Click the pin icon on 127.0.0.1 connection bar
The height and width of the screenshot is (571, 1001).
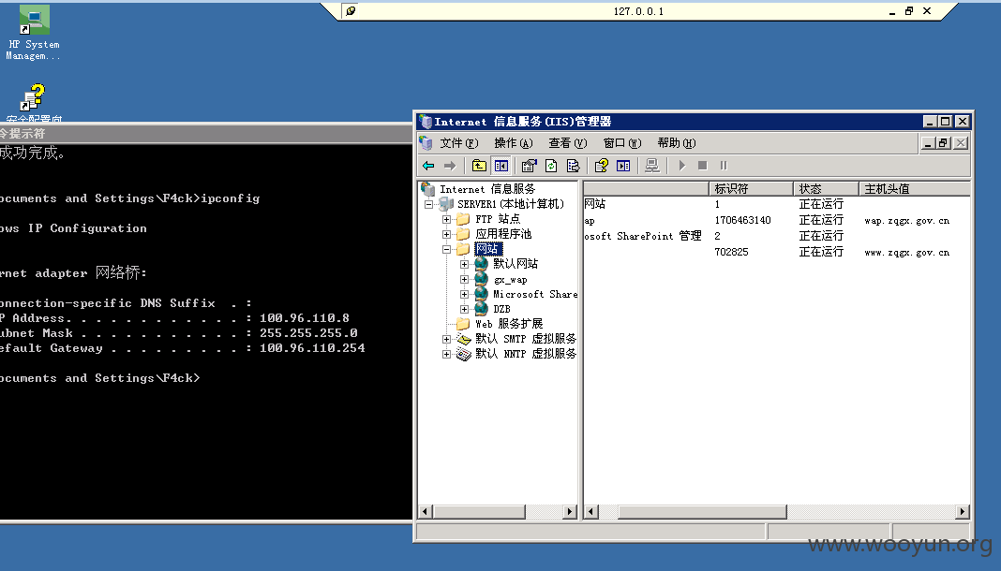coord(350,11)
